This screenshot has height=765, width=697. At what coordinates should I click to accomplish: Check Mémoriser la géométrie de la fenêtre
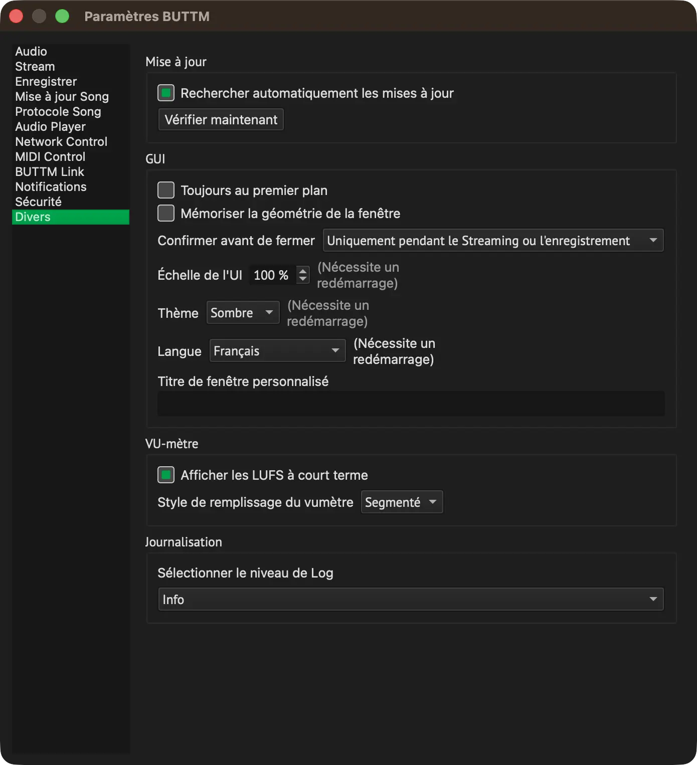[x=166, y=214]
